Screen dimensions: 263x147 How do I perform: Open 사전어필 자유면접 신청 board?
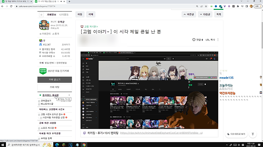(x=54, y=117)
